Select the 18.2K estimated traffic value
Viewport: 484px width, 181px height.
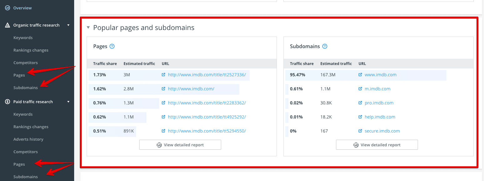tap(326, 117)
